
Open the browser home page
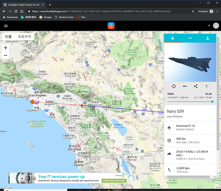(x=22, y=11)
